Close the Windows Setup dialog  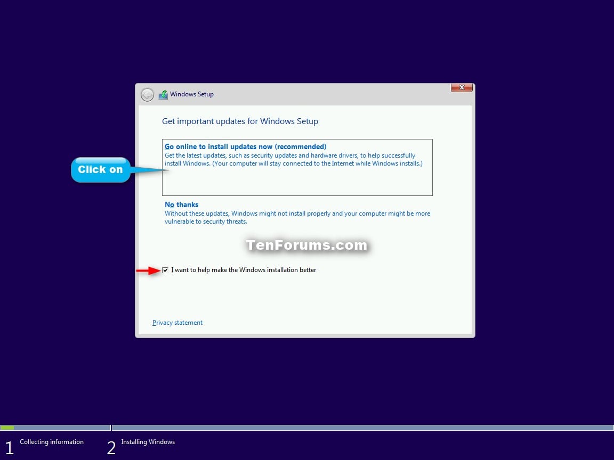462,87
